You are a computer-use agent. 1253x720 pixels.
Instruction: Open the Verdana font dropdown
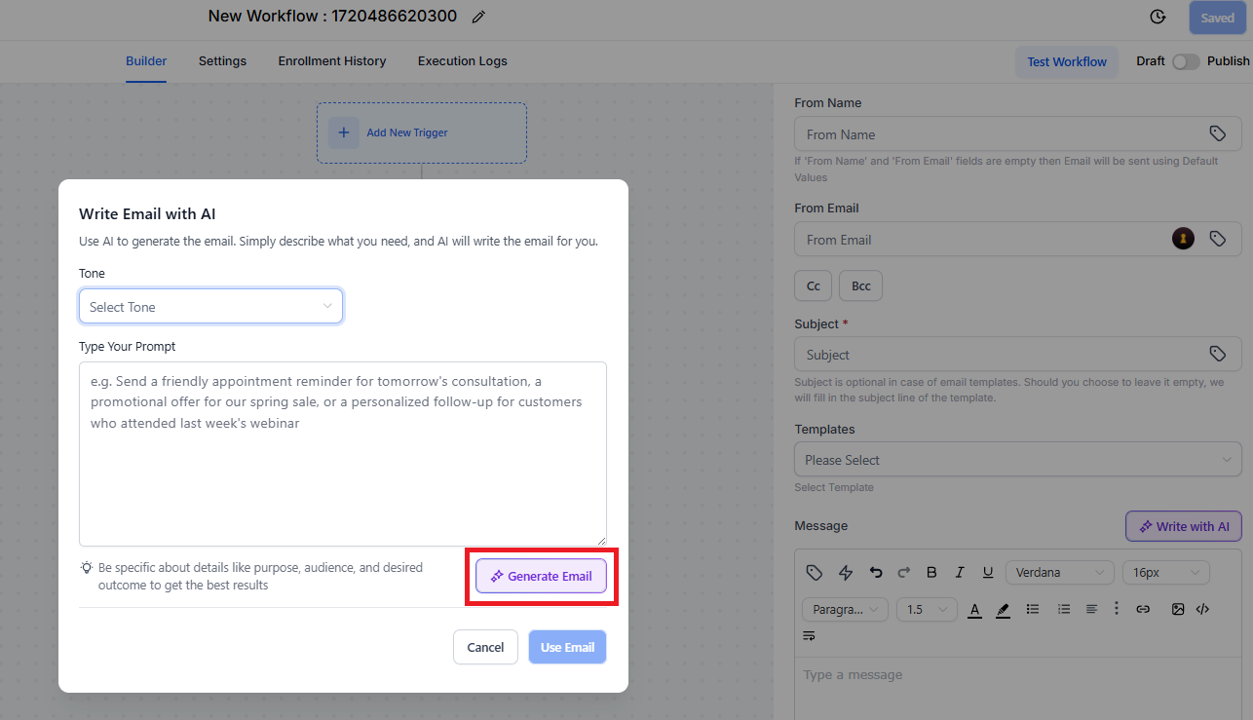pyautogui.click(x=1060, y=572)
